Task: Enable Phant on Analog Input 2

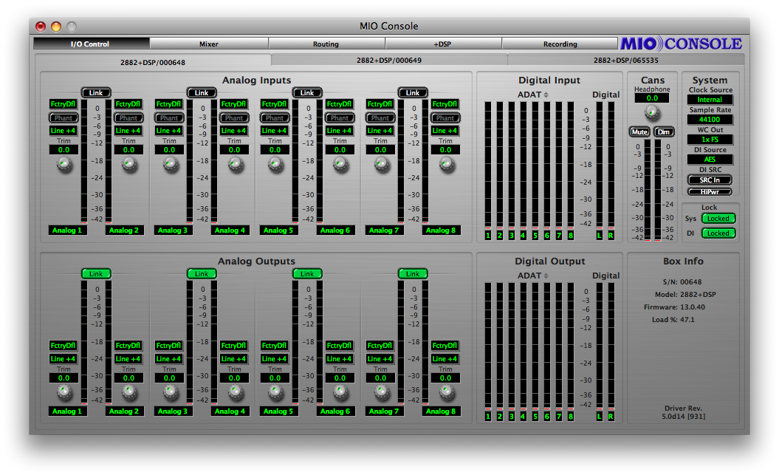Action: (128, 117)
